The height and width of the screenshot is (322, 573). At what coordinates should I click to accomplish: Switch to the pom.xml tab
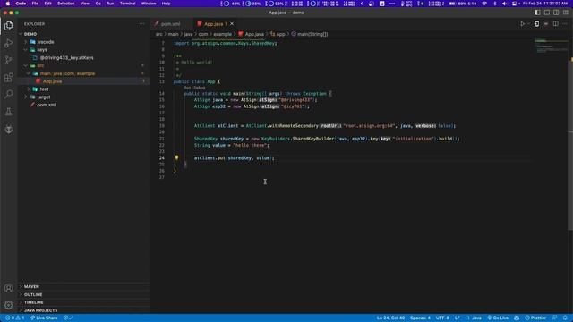(x=170, y=24)
